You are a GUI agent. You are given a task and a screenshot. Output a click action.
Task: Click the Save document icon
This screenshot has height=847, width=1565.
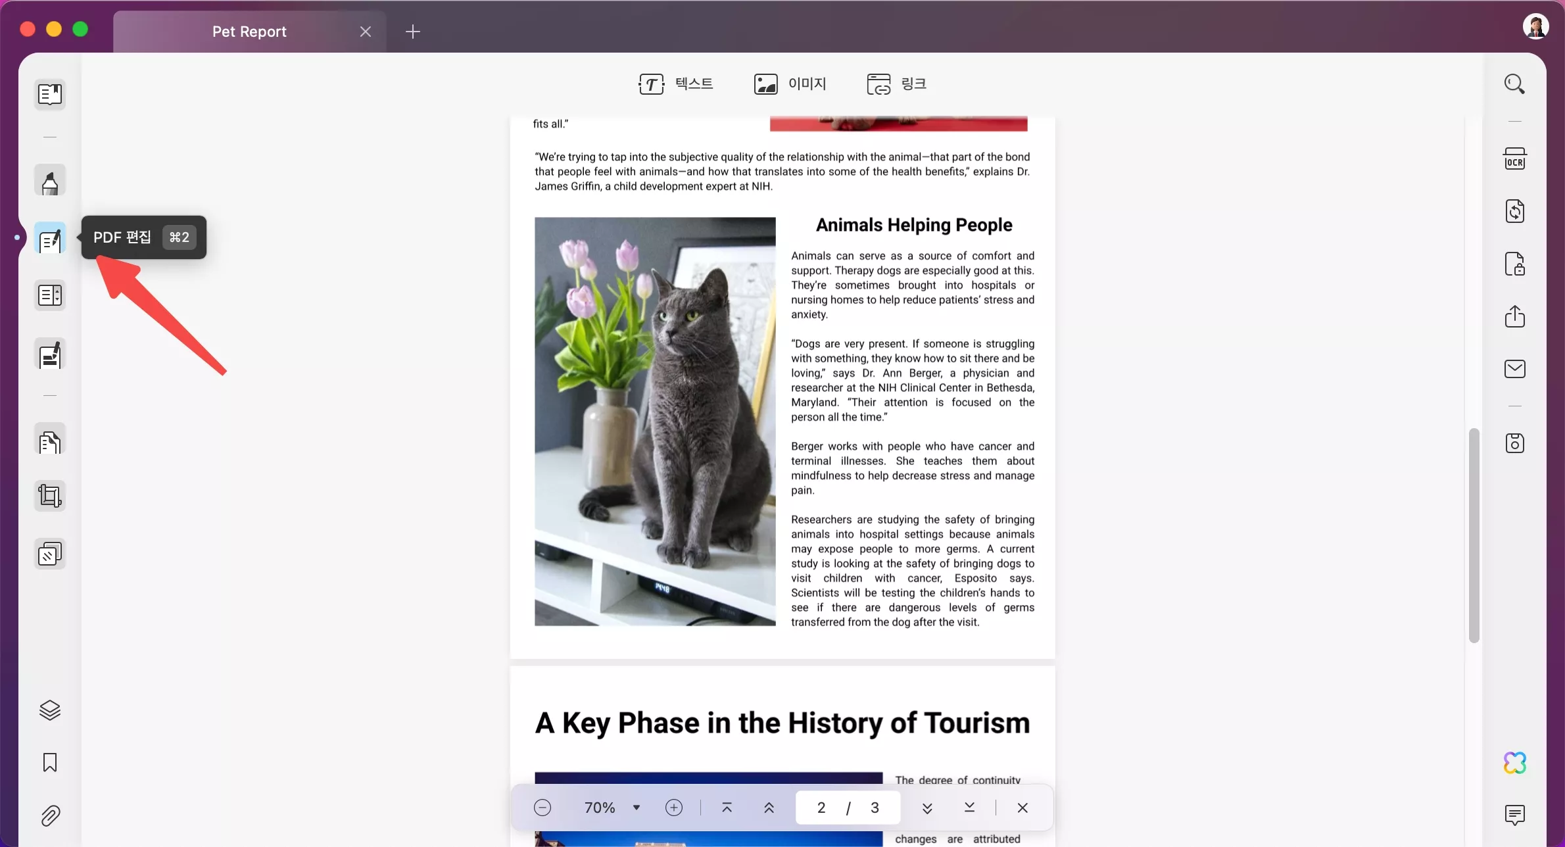click(1515, 444)
